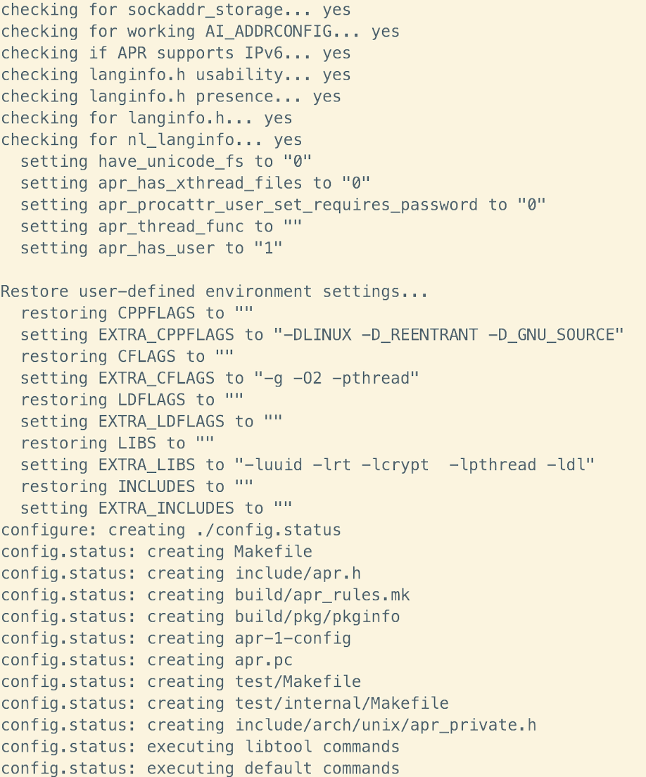The height and width of the screenshot is (777, 646).
Task: Click the "-DLINUX -D_REENTRANT -D_GNU_SOURCE" value
Action: pos(448,335)
